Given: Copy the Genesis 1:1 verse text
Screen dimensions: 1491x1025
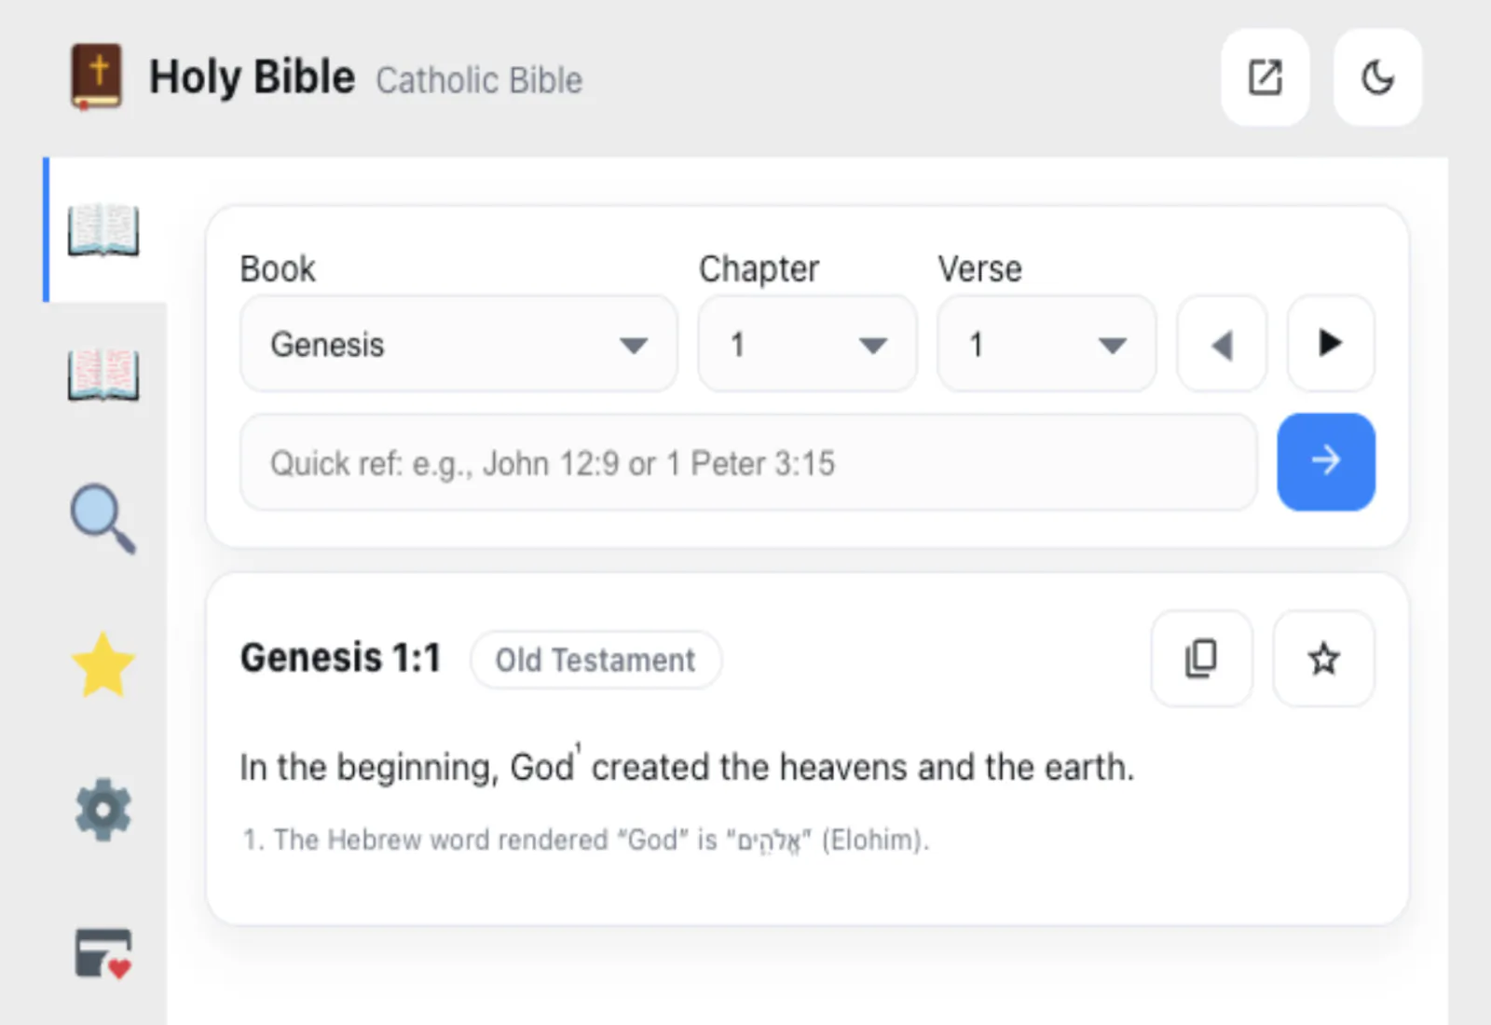Looking at the screenshot, I should click(1201, 659).
